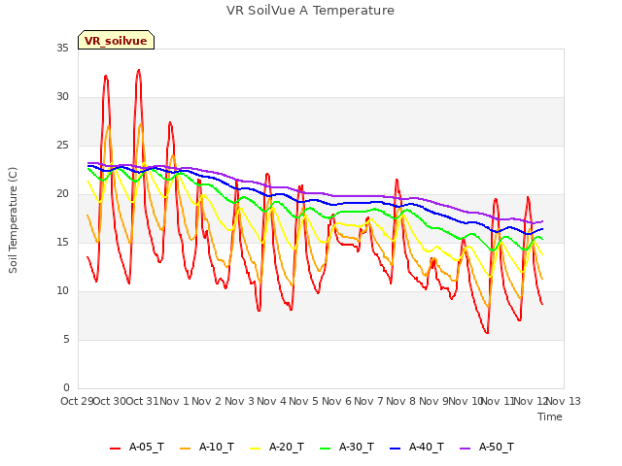Toggle the A-10_T series in the legend
Screen dimensions: 622x466
tap(207, 448)
